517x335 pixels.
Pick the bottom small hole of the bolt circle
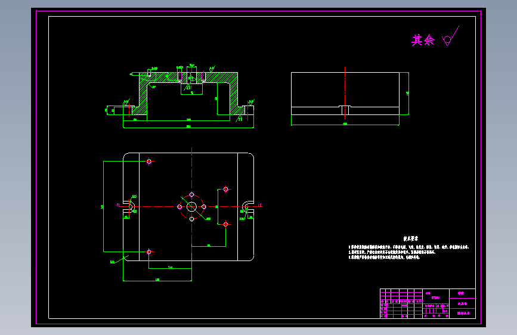pyautogui.click(x=191, y=219)
